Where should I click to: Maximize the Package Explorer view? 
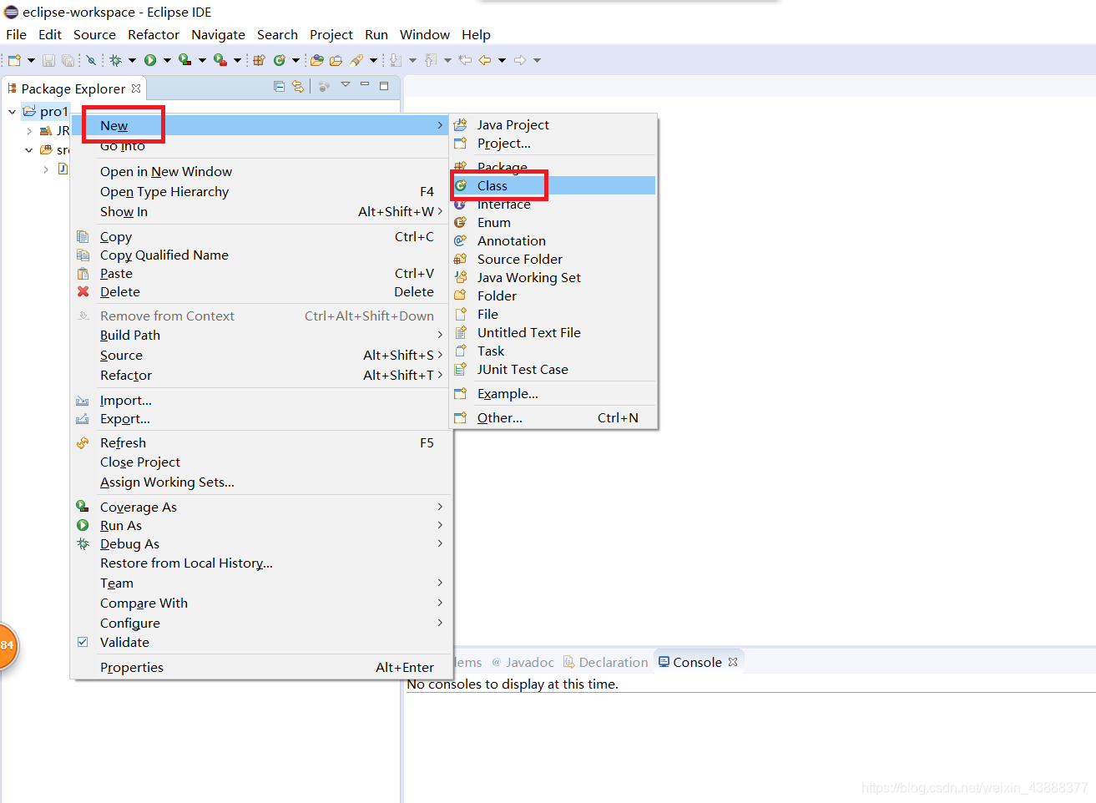384,85
